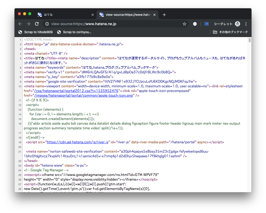The width and height of the screenshot is (266, 213).
Task: Click document.createElement(elements[i]); line
Action: [63, 119]
